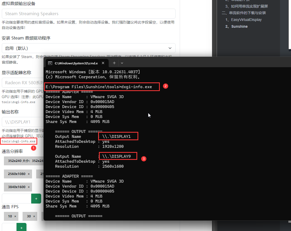This screenshot has height=231, width=291.
Task: Click '\\.\DISPLAY9' output name in terminal
Action: click(x=116, y=156)
